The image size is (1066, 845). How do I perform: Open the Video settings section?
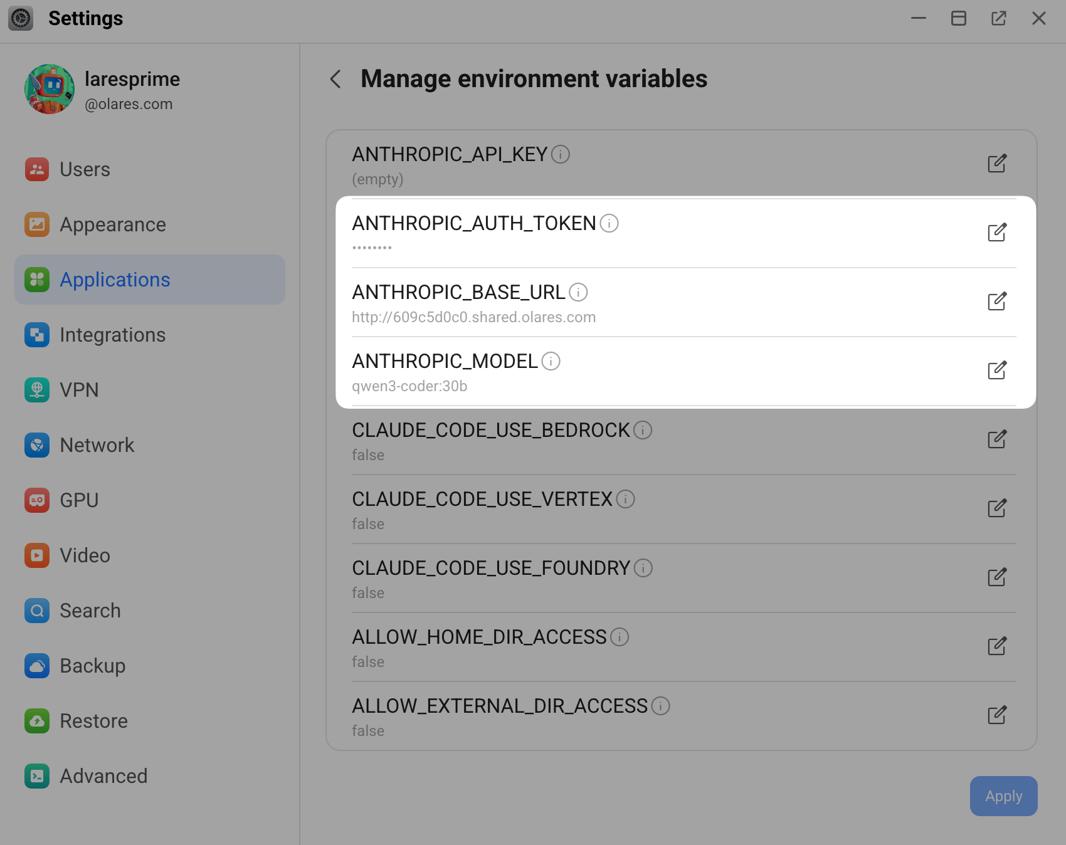click(150, 555)
